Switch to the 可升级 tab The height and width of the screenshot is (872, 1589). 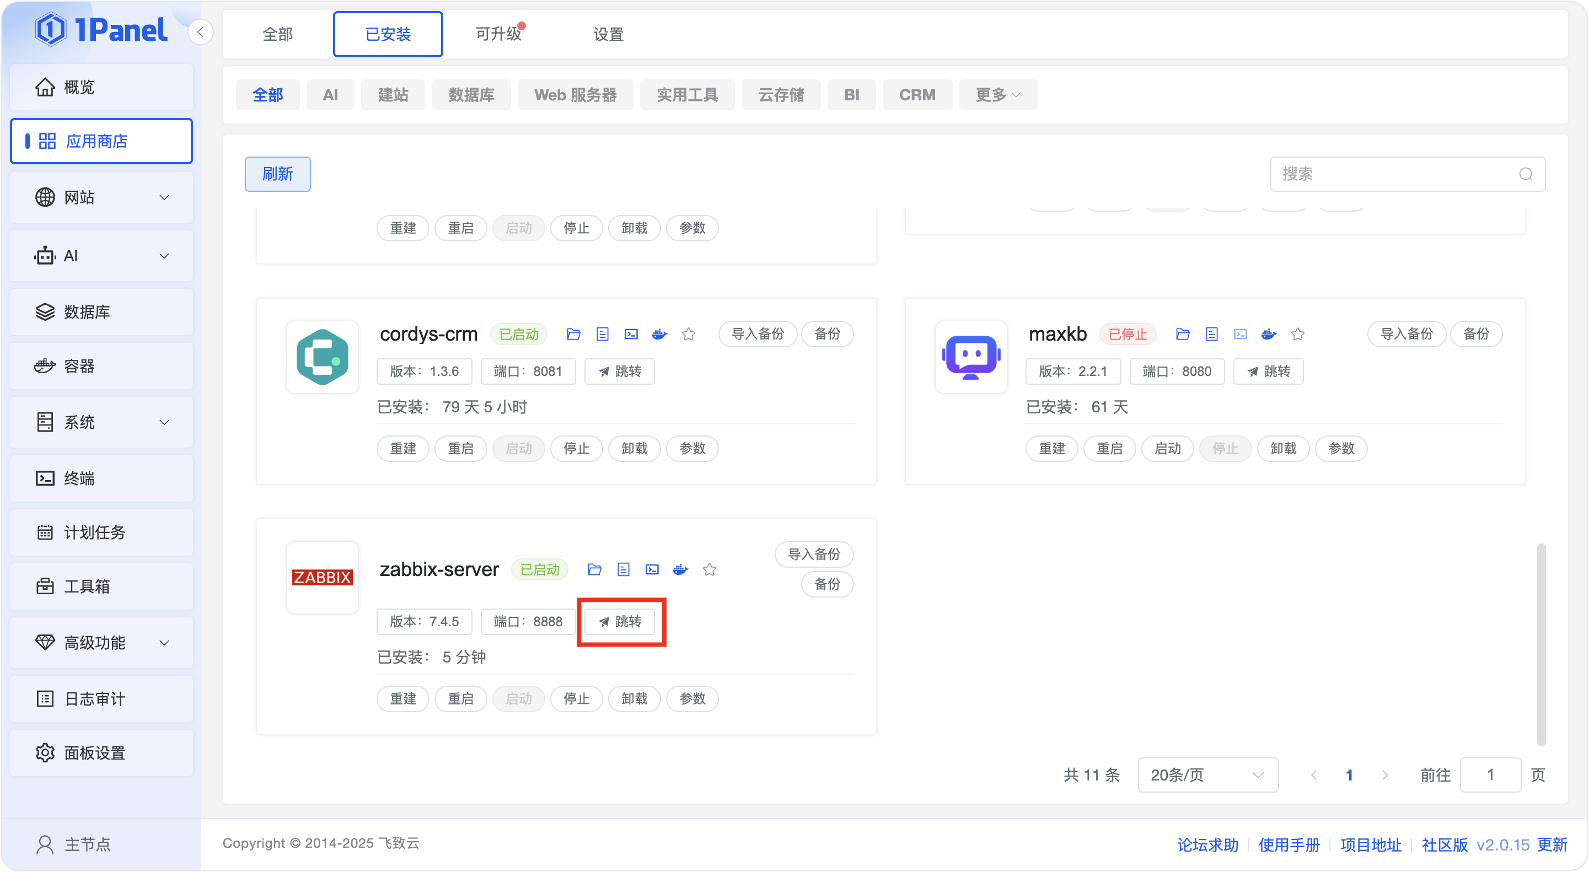pyautogui.click(x=498, y=34)
